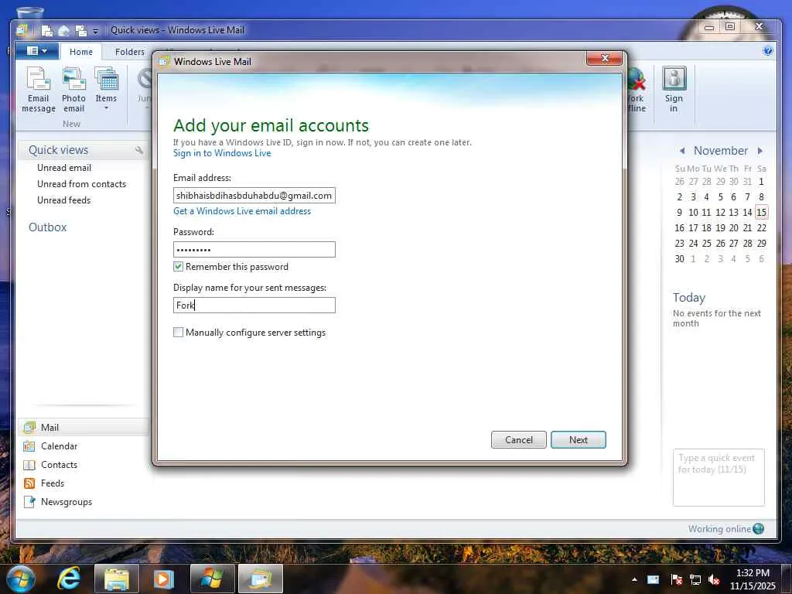Image resolution: width=792 pixels, height=594 pixels.
Task: Launch Internet Explorer from the taskbar
Action: click(x=69, y=579)
